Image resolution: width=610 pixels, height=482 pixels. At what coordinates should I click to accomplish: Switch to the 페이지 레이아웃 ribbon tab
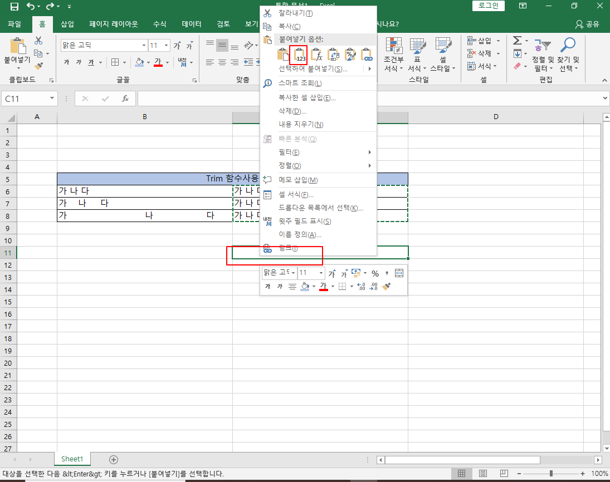(113, 24)
